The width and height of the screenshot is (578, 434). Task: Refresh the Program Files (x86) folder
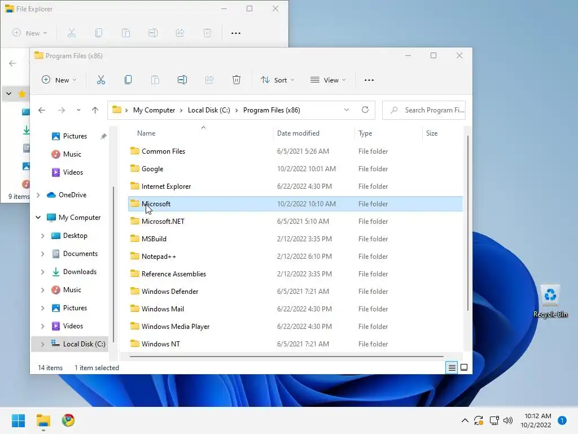pyautogui.click(x=365, y=110)
